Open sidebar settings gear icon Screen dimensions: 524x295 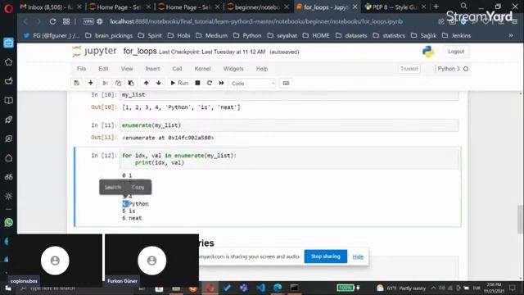click(x=9, y=196)
